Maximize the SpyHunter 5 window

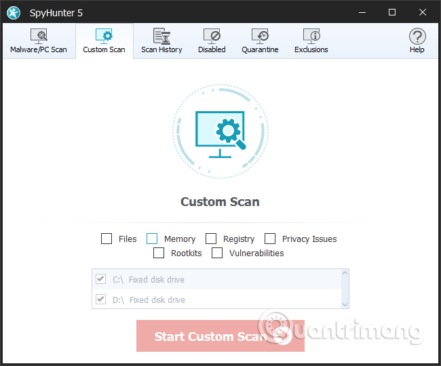click(392, 12)
